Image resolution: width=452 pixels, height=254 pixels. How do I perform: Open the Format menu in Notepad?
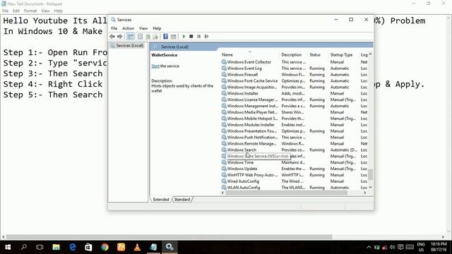click(x=30, y=11)
